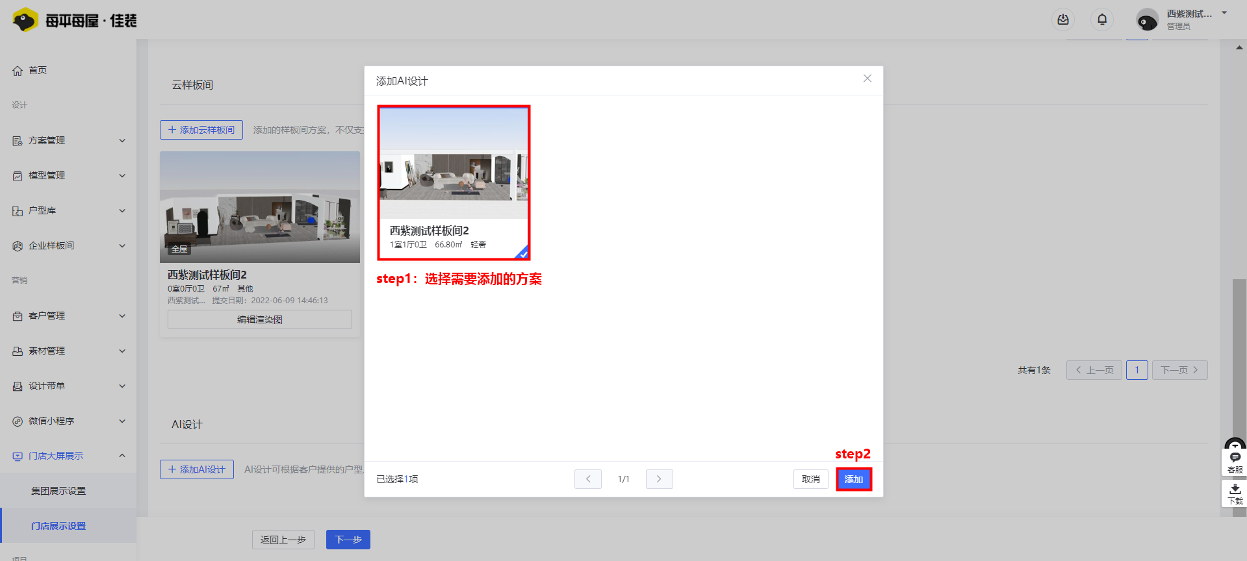Click the 1/1 page indicator
Image resolution: width=1247 pixels, height=561 pixels.
click(x=624, y=479)
